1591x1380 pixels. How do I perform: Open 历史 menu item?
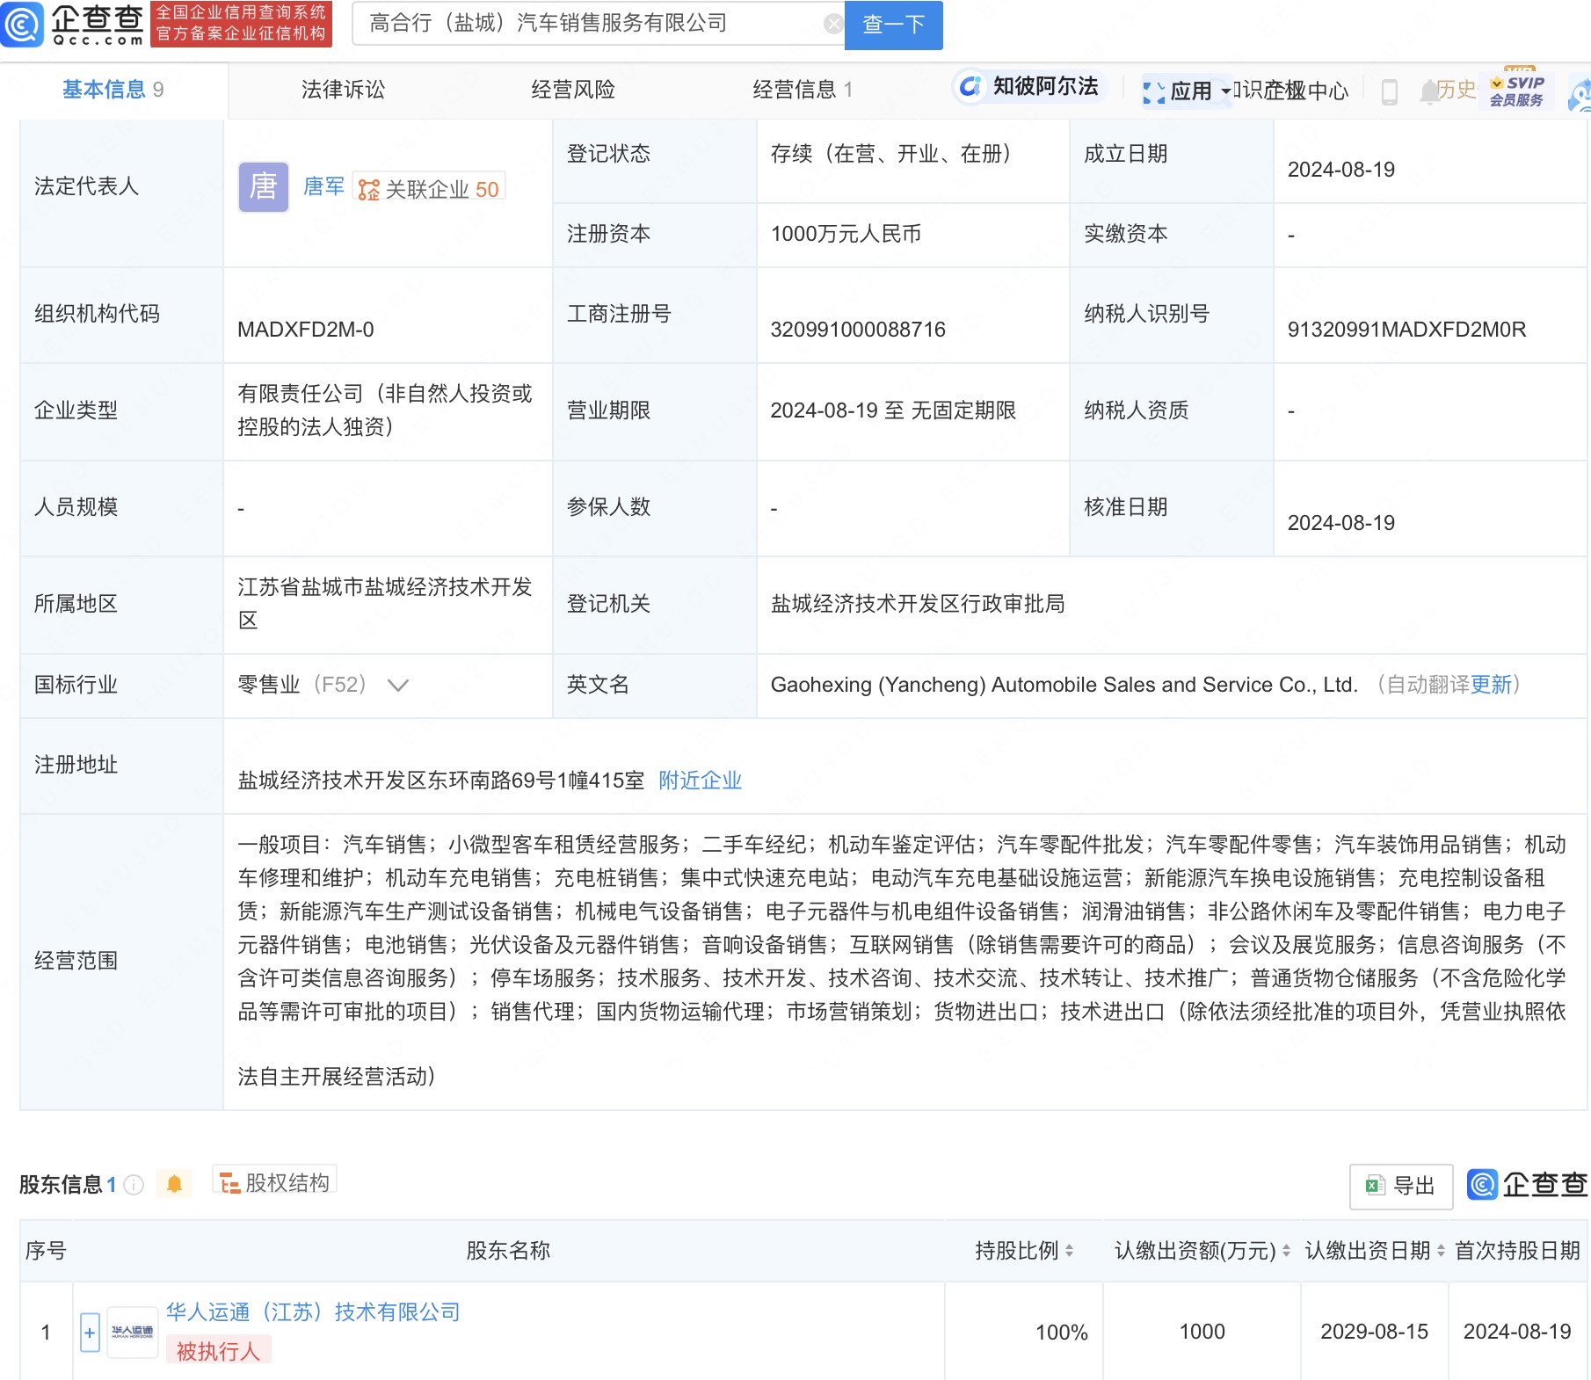(1457, 90)
